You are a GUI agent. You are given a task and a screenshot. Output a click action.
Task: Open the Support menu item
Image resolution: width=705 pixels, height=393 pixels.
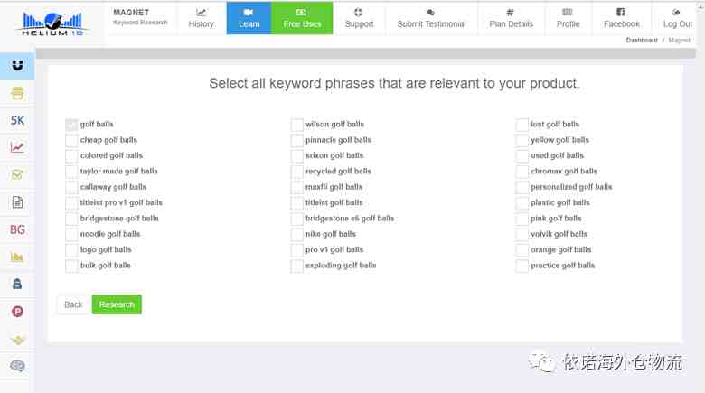point(359,18)
